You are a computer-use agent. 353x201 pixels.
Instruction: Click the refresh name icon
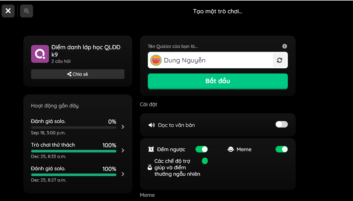280,60
